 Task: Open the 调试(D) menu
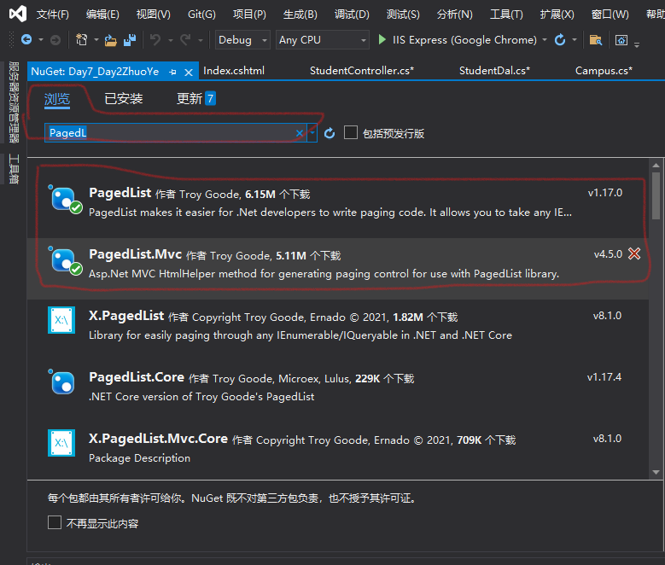[352, 15]
